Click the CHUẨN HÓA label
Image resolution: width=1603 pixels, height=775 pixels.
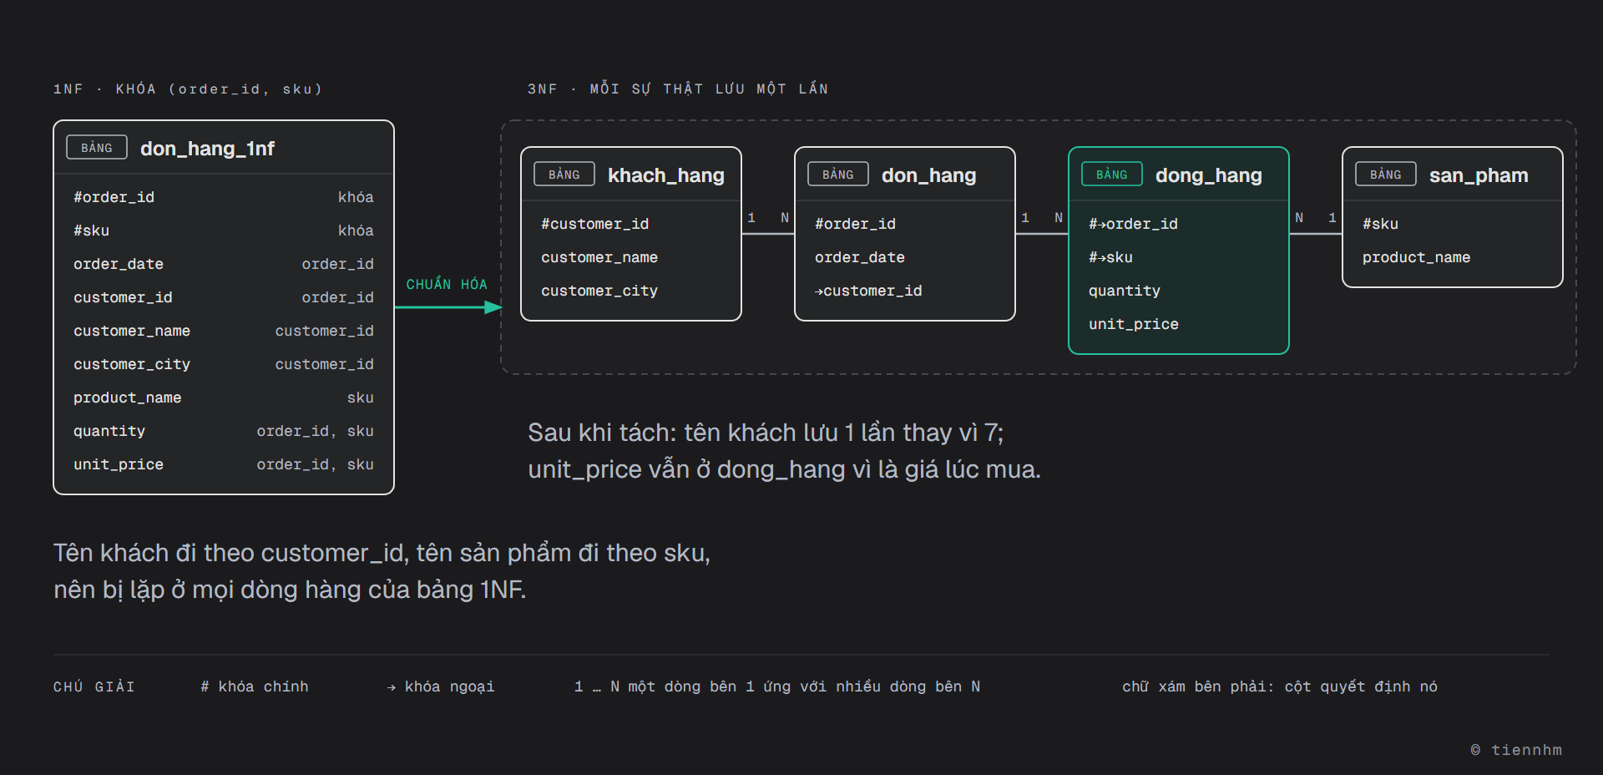click(447, 284)
